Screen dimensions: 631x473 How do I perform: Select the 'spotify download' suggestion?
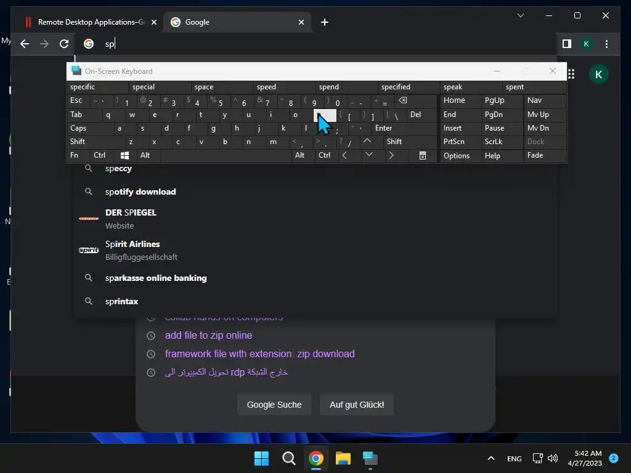(x=316, y=192)
